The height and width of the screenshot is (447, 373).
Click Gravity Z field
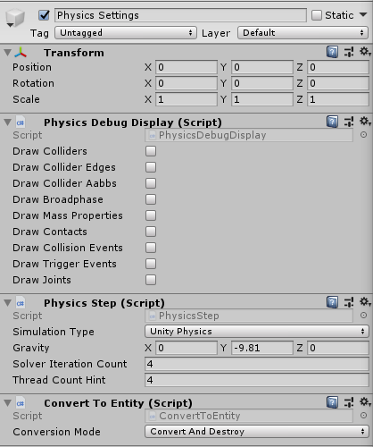tap(338, 348)
